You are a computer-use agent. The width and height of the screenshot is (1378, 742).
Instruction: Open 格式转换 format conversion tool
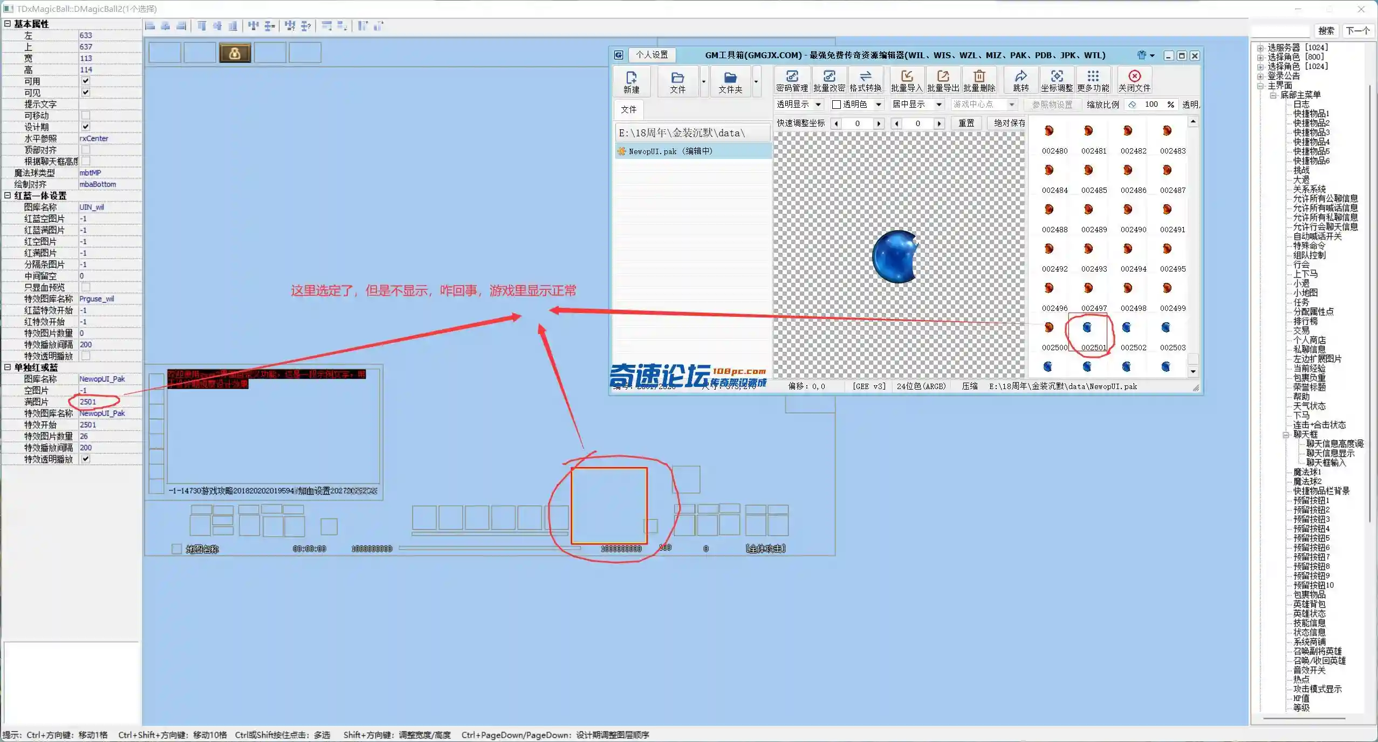pos(865,81)
